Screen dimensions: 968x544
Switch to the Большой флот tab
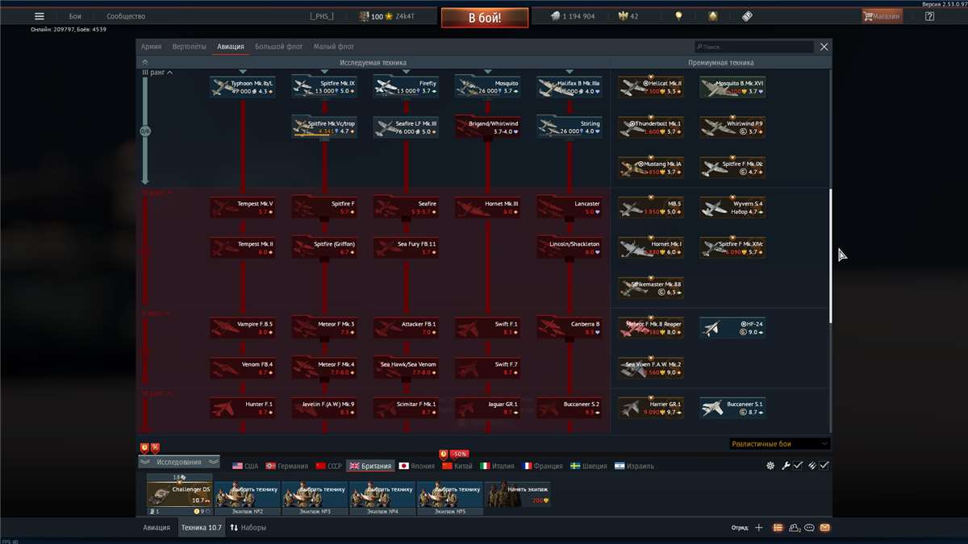(277, 47)
